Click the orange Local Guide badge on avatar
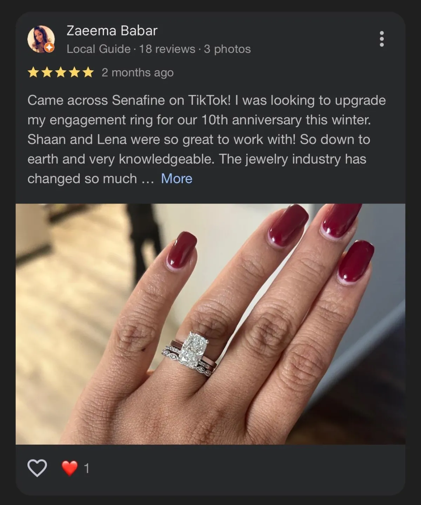Viewport: 421px width, 505px height. point(50,48)
